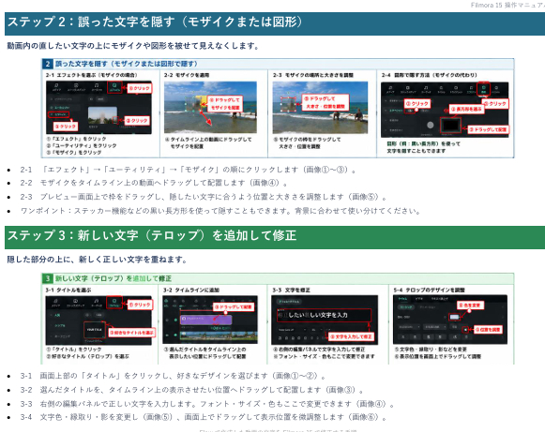Click the Media tab icon in panel 3-1
Image resolution: width=545 pixels, height=432 pixels.
[x=55, y=301]
